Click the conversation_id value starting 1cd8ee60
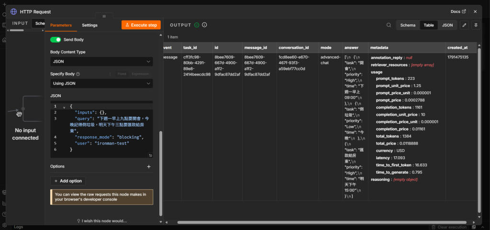 [x=294, y=63]
